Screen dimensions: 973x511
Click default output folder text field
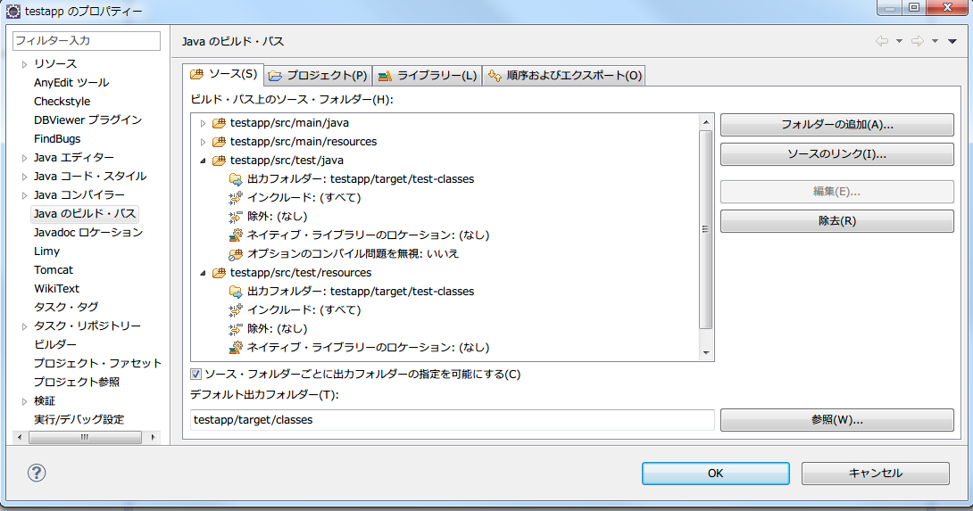pos(453,420)
